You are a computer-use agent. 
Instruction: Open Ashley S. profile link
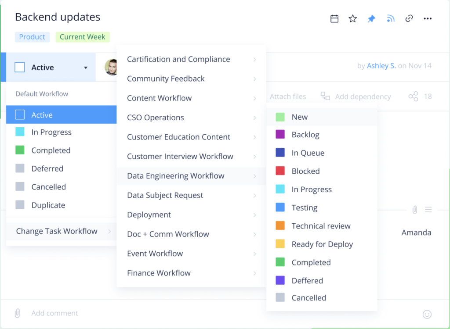click(381, 65)
